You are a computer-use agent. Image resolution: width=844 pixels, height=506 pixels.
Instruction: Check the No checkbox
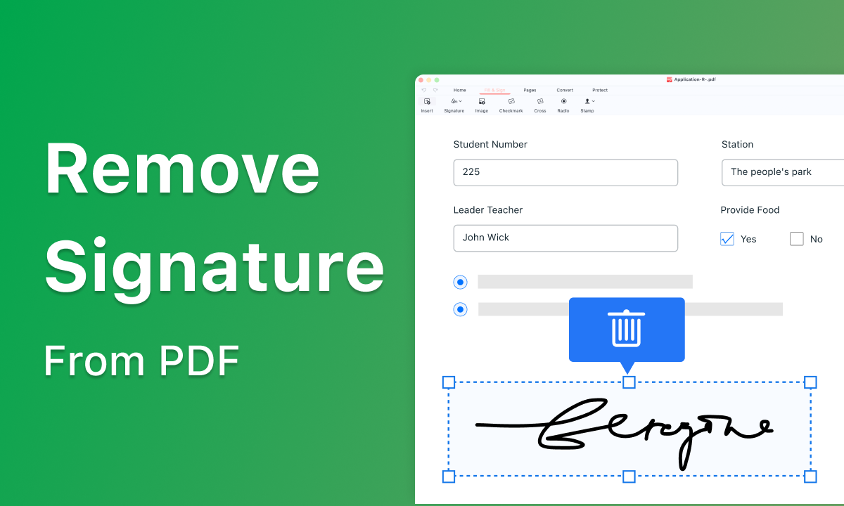(x=796, y=239)
